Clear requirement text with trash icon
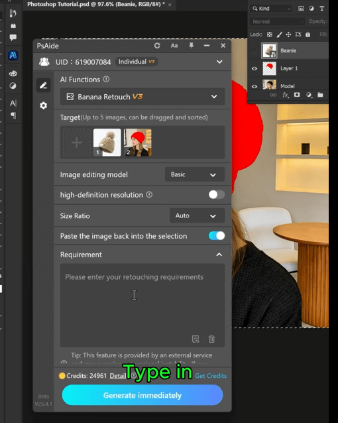 212,339
